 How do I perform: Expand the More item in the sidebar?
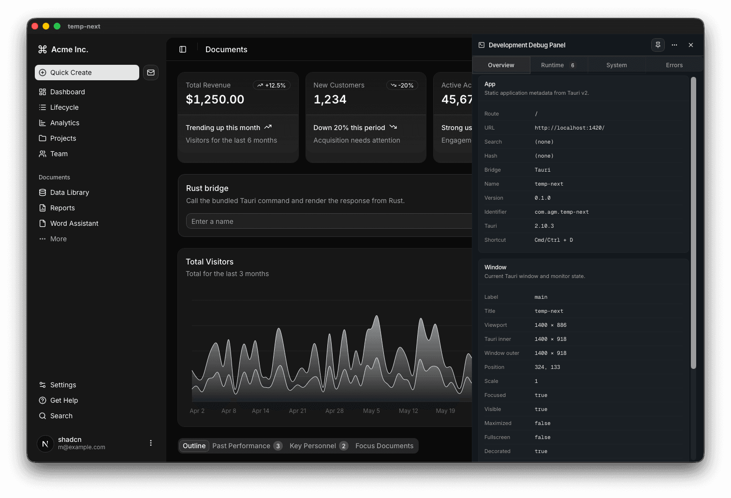click(x=58, y=239)
